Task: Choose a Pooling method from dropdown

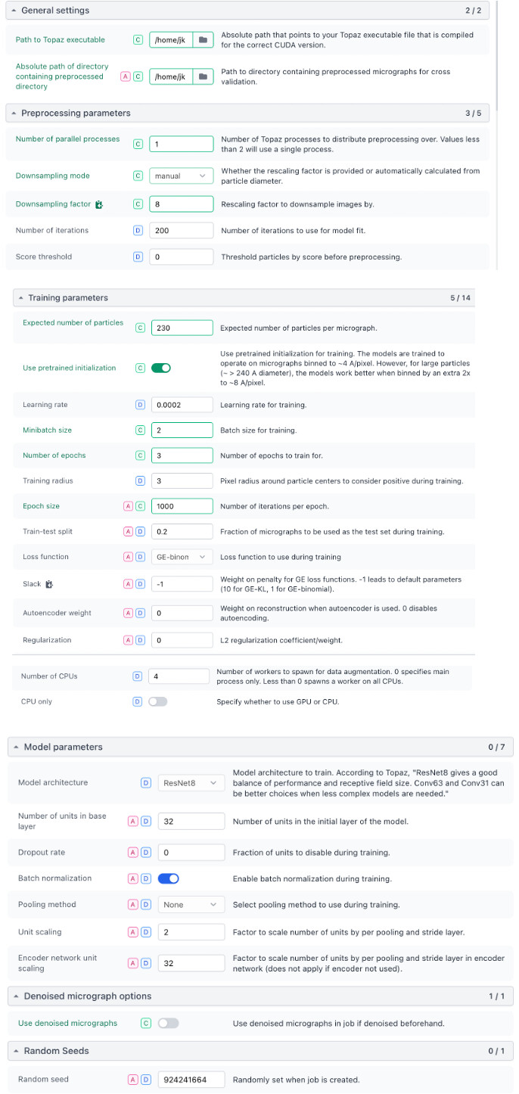Action: (191, 904)
